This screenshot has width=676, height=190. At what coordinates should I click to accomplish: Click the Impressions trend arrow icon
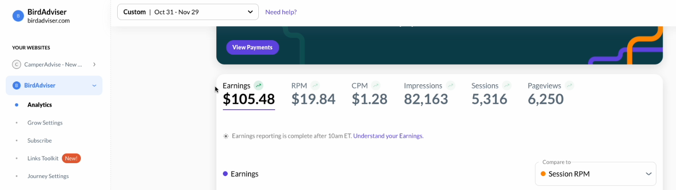click(450, 86)
